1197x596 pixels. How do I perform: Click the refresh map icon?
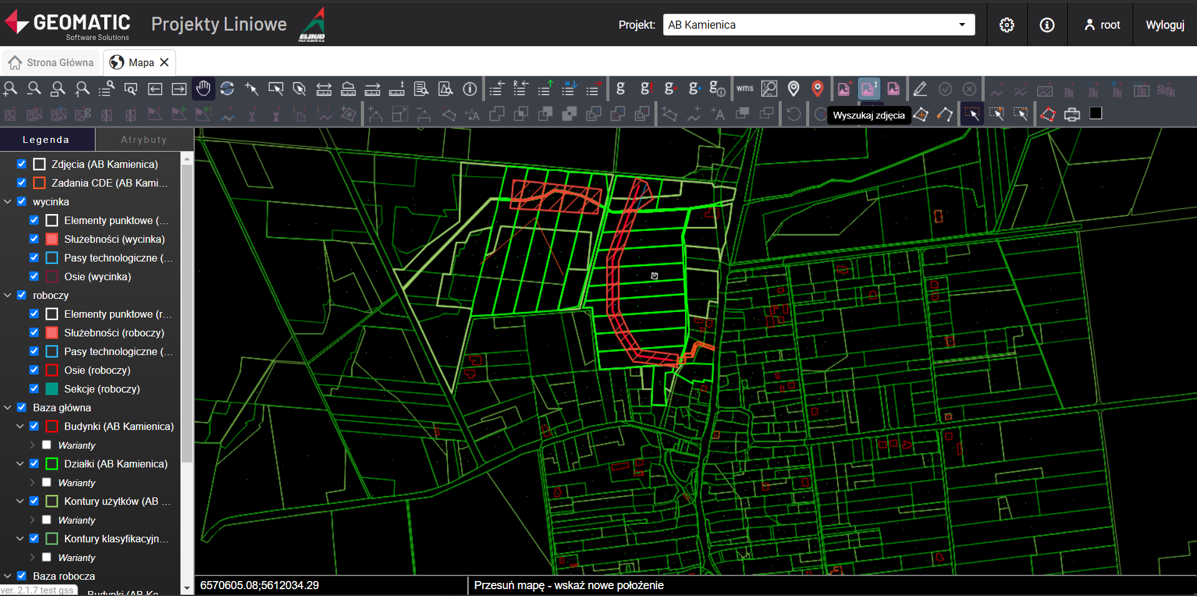point(227,89)
